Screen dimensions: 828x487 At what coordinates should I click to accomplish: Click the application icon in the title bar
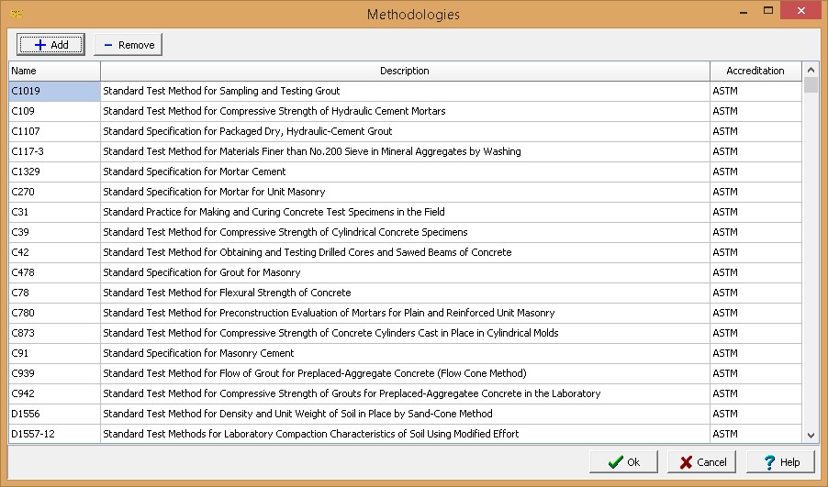(x=16, y=14)
